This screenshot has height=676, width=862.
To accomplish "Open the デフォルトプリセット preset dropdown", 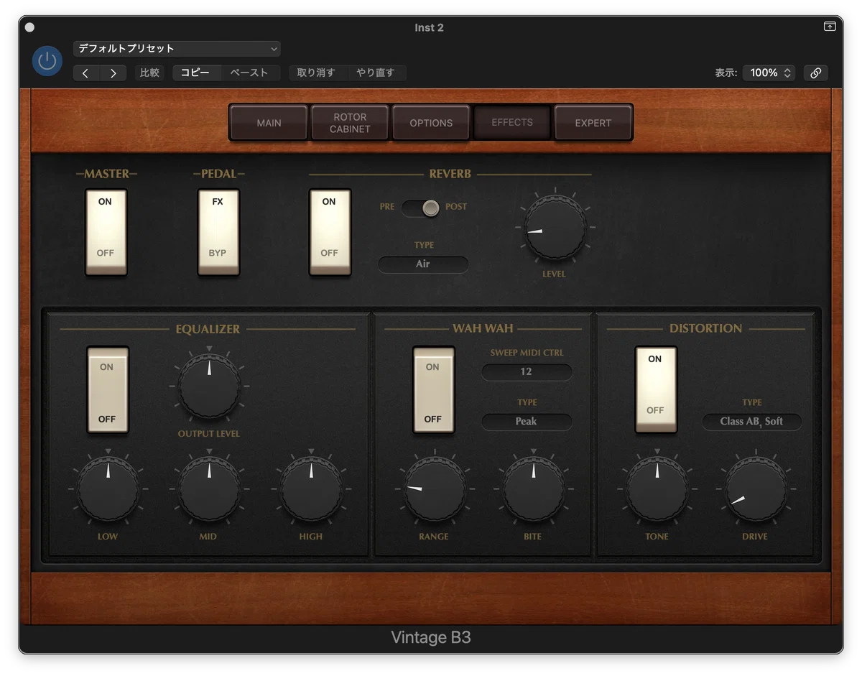I will pyautogui.click(x=177, y=49).
